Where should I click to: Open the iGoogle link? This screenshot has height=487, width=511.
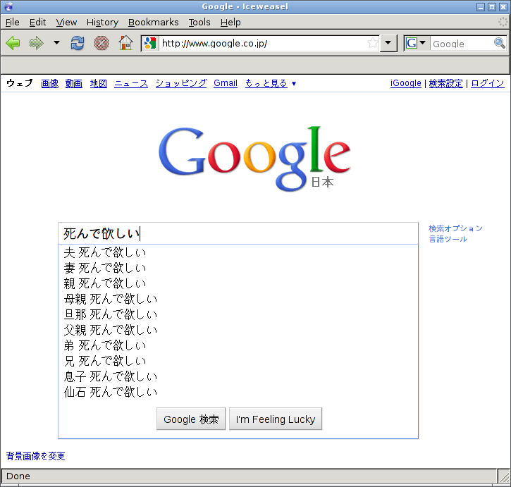click(406, 83)
